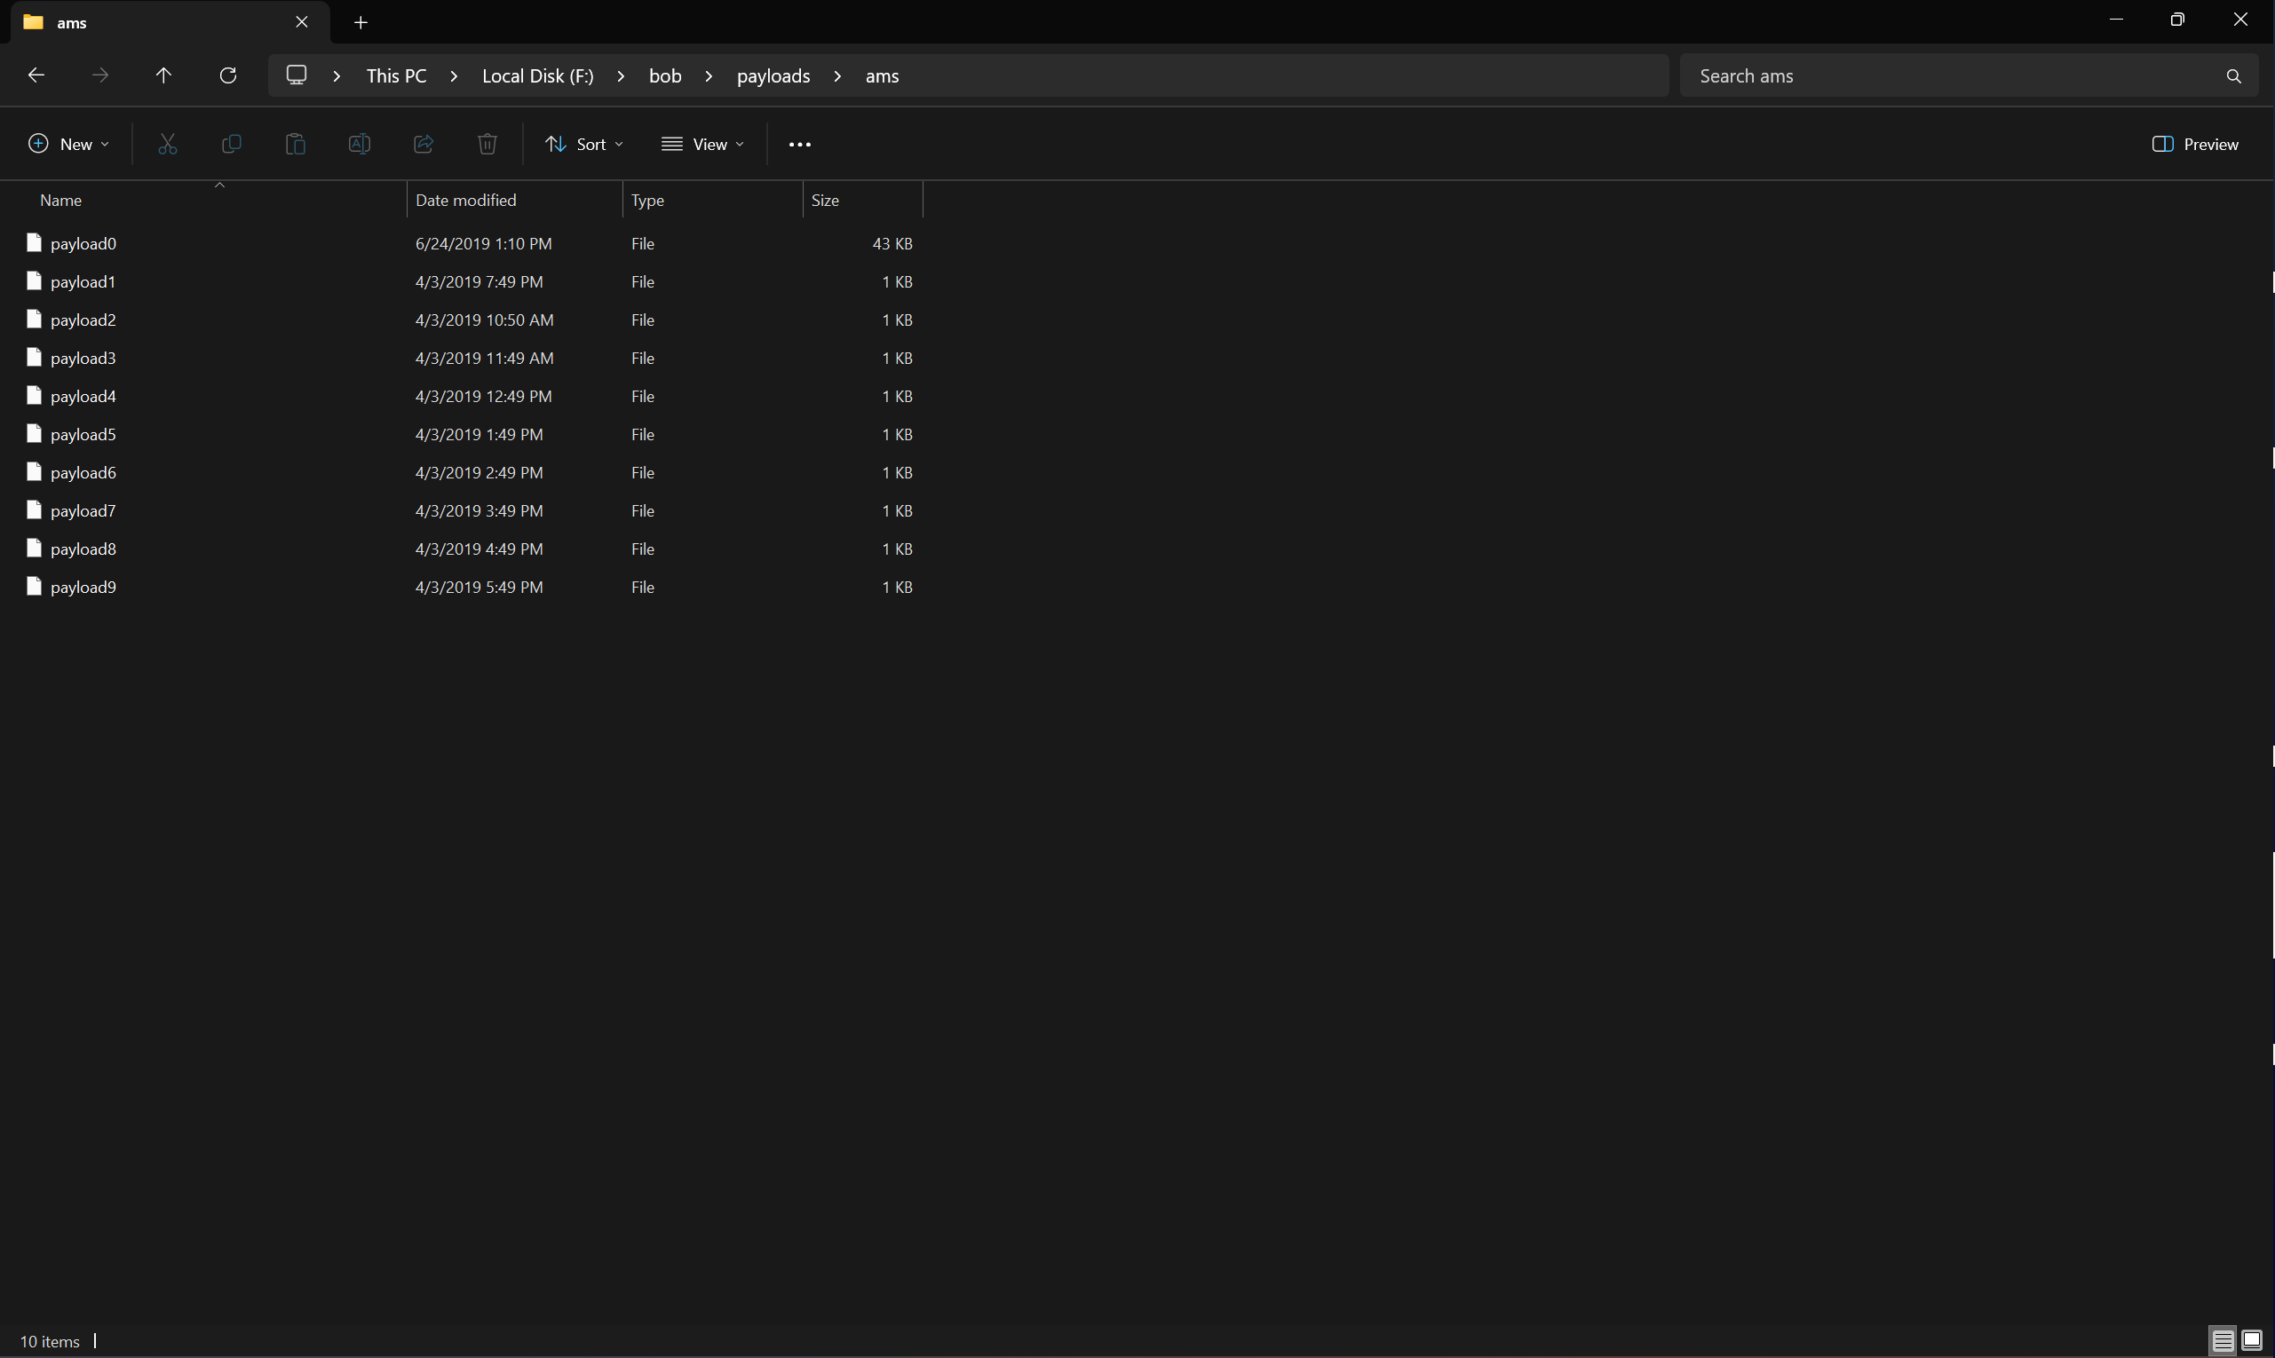Navigate back with the back arrow

[36, 75]
